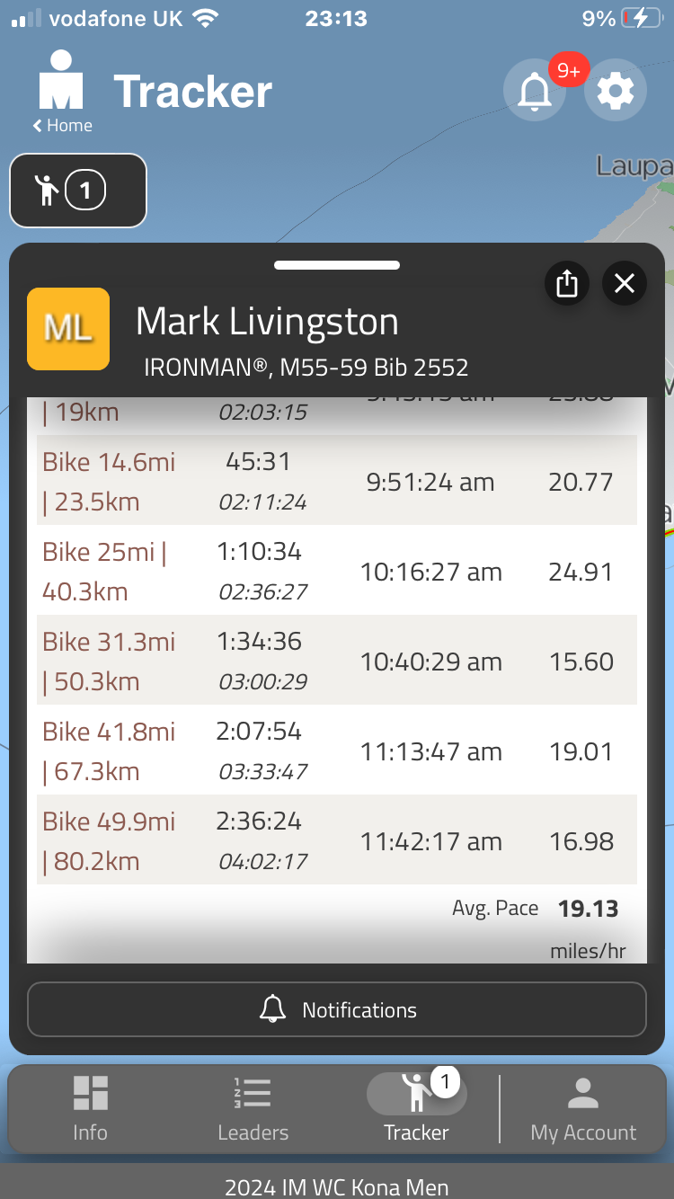Open the My Account tab
Image resolution: width=674 pixels, height=1199 pixels.
[x=583, y=1109]
